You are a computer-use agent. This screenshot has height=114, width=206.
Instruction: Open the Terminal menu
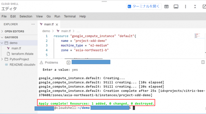[70, 16]
